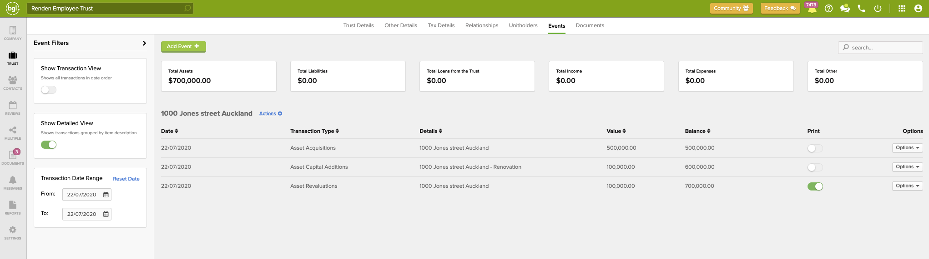Click the help question mark icon

(828, 9)
